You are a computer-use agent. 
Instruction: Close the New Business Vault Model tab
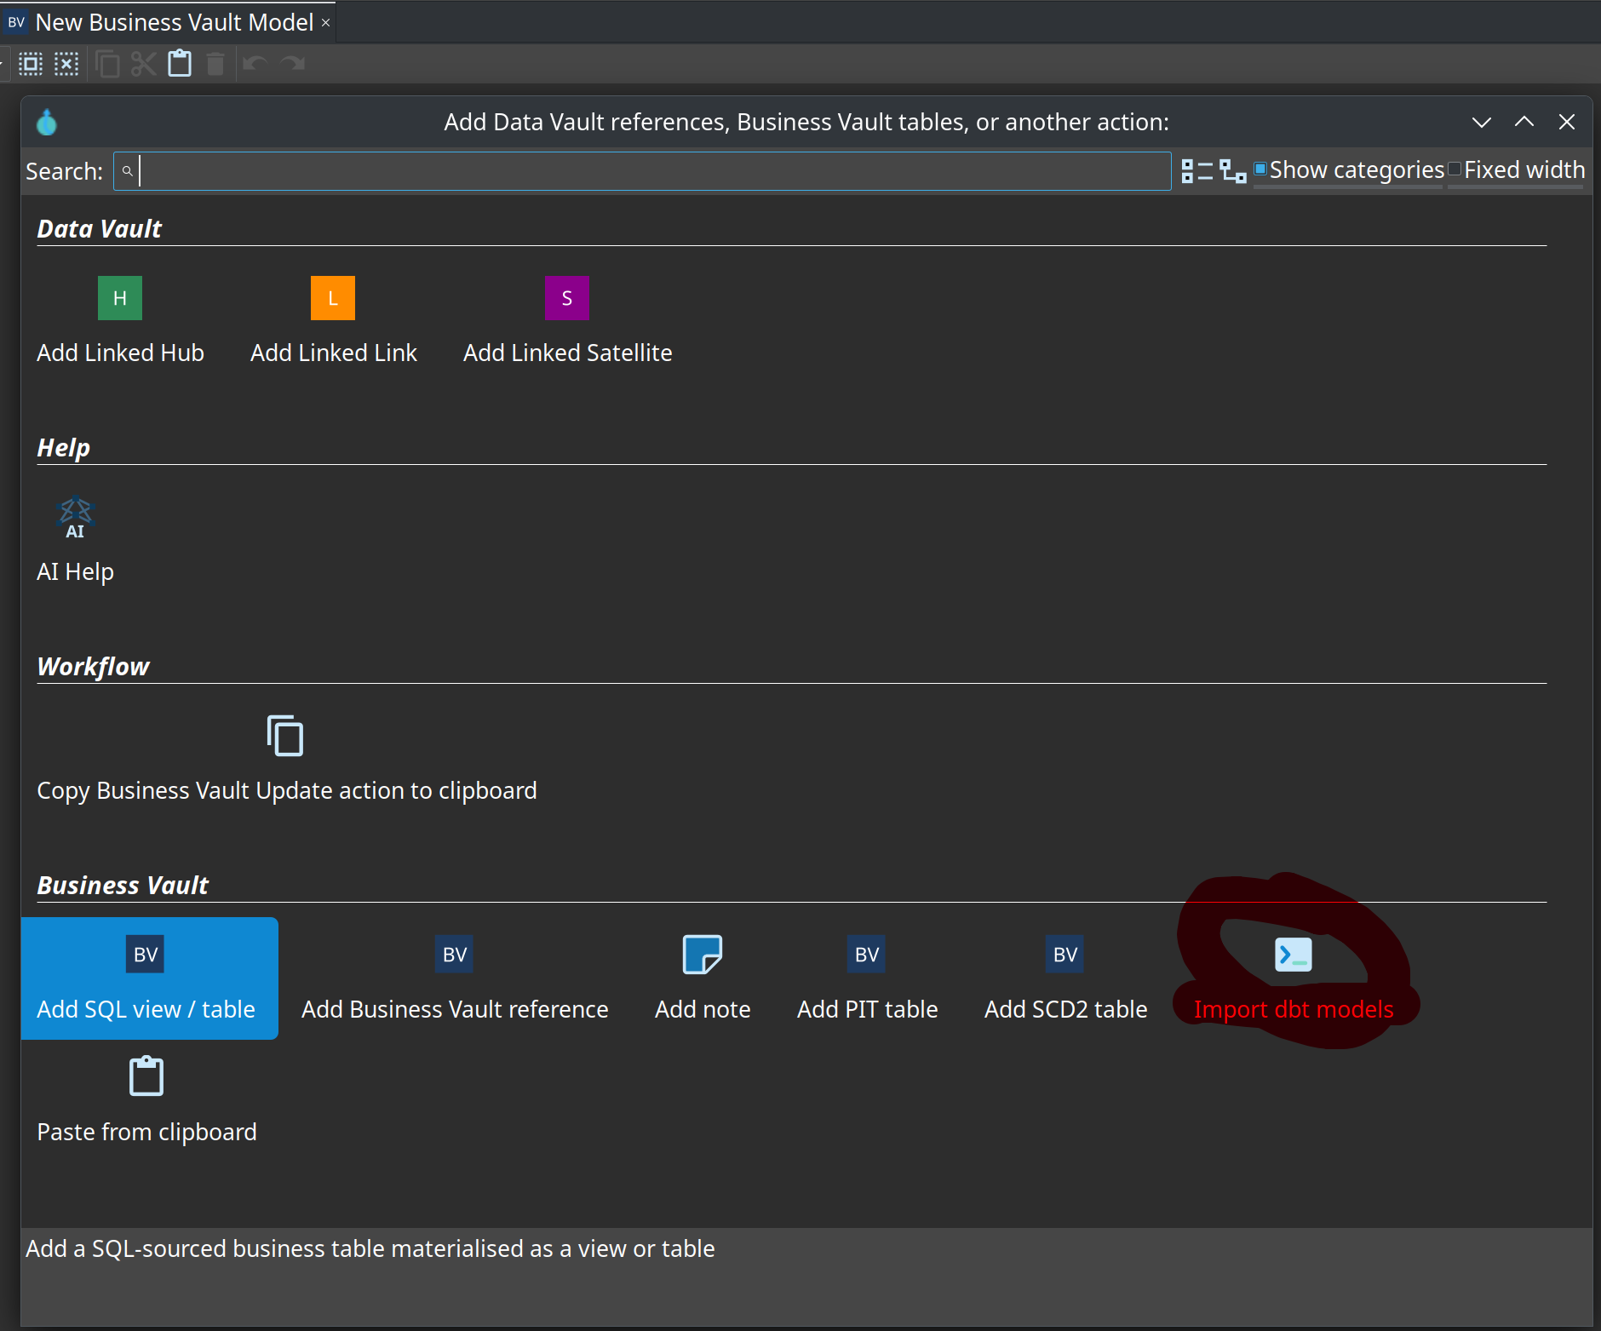pyautogui.click(x=325, y=23)
